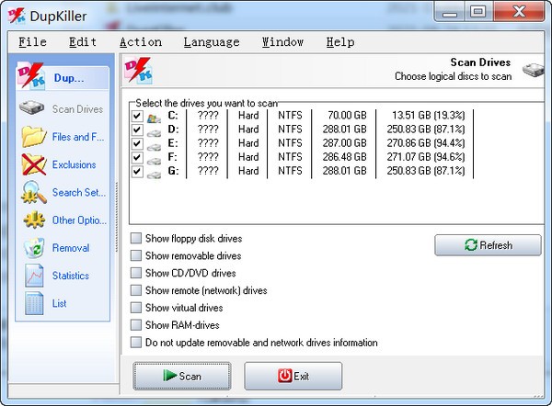The width and height of the screenshot is (552, 406).
Task: Open the Removal recycle bin icon
Action: click(34, 247)
